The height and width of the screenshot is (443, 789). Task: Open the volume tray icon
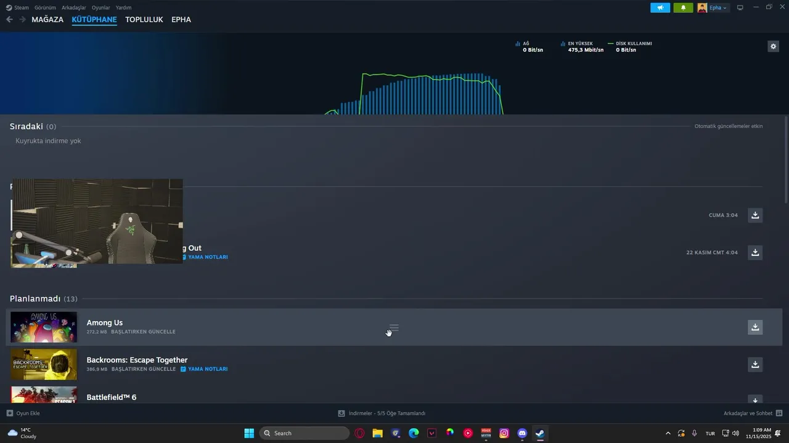[735, 433]
